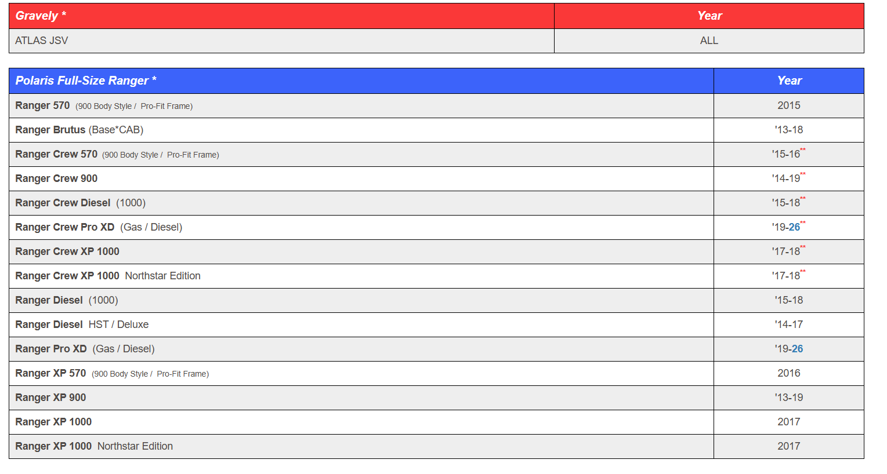887x474 pixels.
Task: Select the Ranger XP 900 row
Action: [436, 398]
